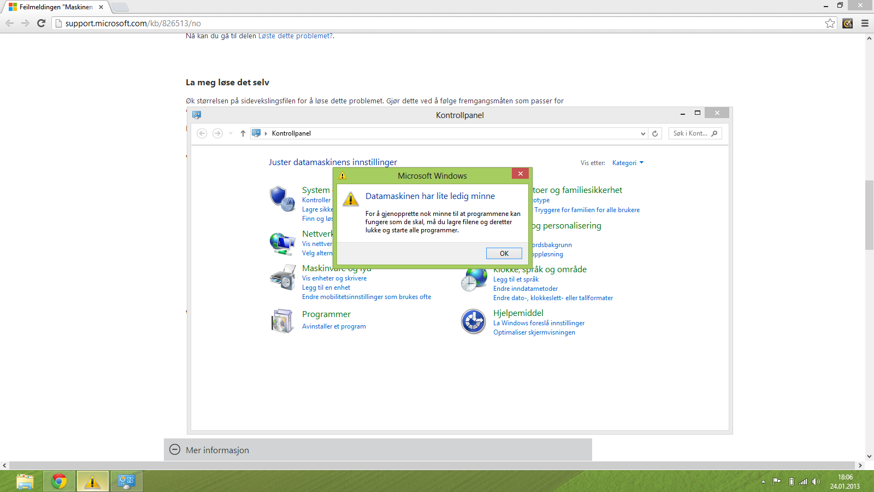This screenshot has width=874, height=492.
Task: Click the Chrome forward arrow
Action: click(x=25, y=23)
